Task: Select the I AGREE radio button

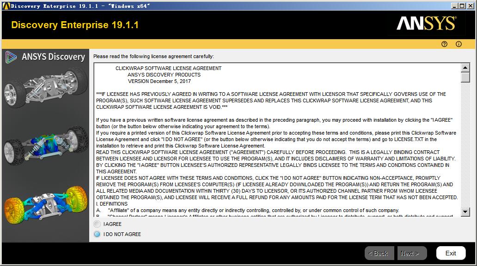Action: 97,224
